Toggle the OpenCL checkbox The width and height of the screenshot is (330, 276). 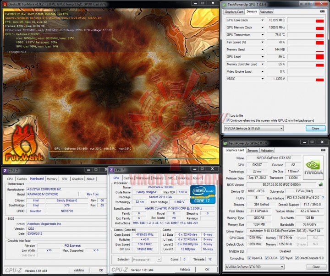tap(249, 258)
